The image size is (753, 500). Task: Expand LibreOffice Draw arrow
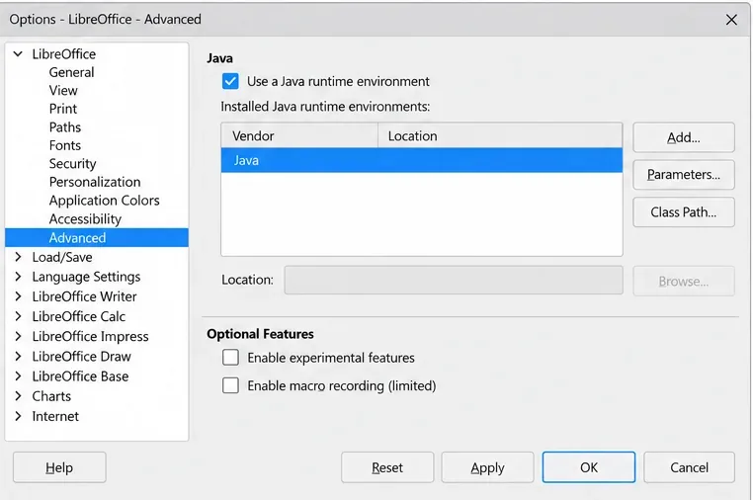(x=18, y=357)
